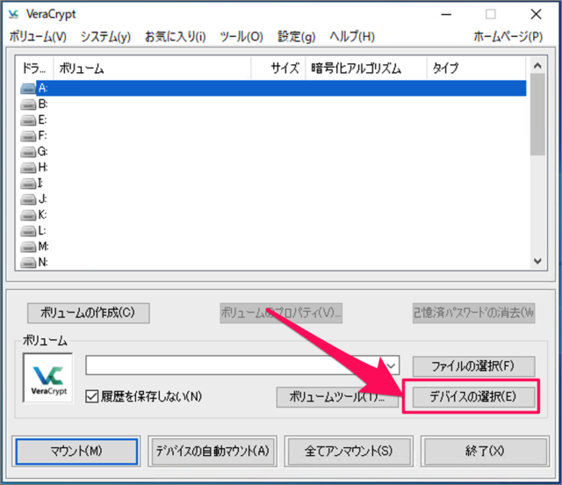
Task: Click ボリュームの作成(C) button
Action: 88,312
